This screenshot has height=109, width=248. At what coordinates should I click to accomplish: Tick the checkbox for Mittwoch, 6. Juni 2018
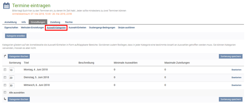5,85
